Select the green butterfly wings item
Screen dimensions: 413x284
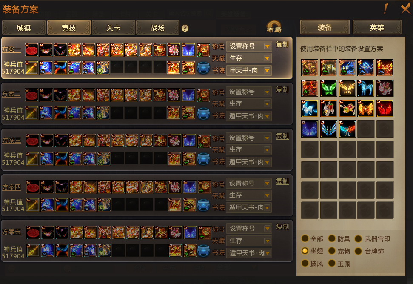pyautogui.click(x=329, y=88)
